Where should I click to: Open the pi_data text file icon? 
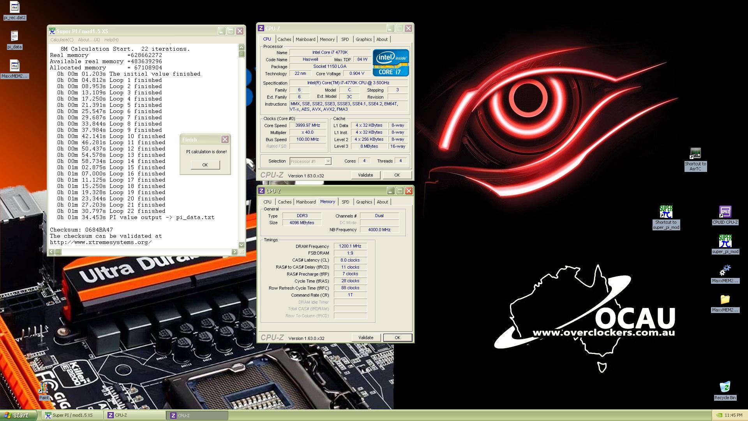tap(14, 37)
